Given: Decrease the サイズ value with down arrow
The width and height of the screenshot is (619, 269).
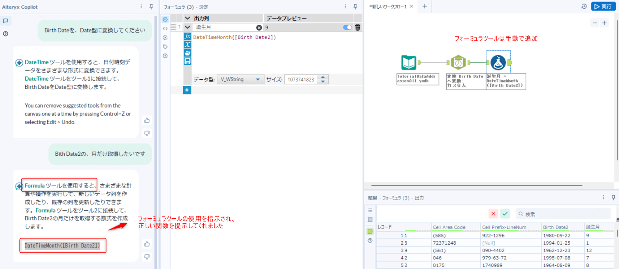Looking at the screenshot, I should [323, 82].
